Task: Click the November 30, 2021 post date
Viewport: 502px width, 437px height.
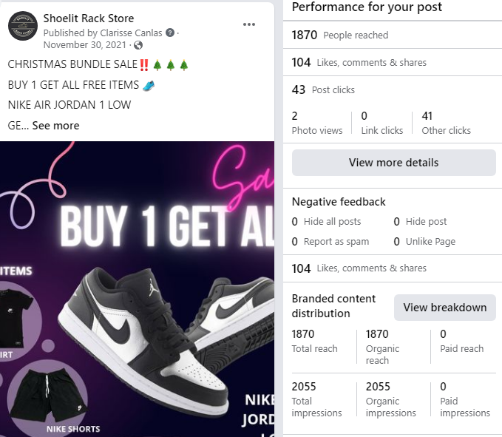Action: pyautogui.click(x=86, y=45)
